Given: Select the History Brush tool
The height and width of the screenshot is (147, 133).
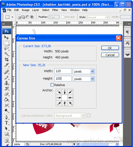Looking at the screenshot, I should [x=6, y=89].
